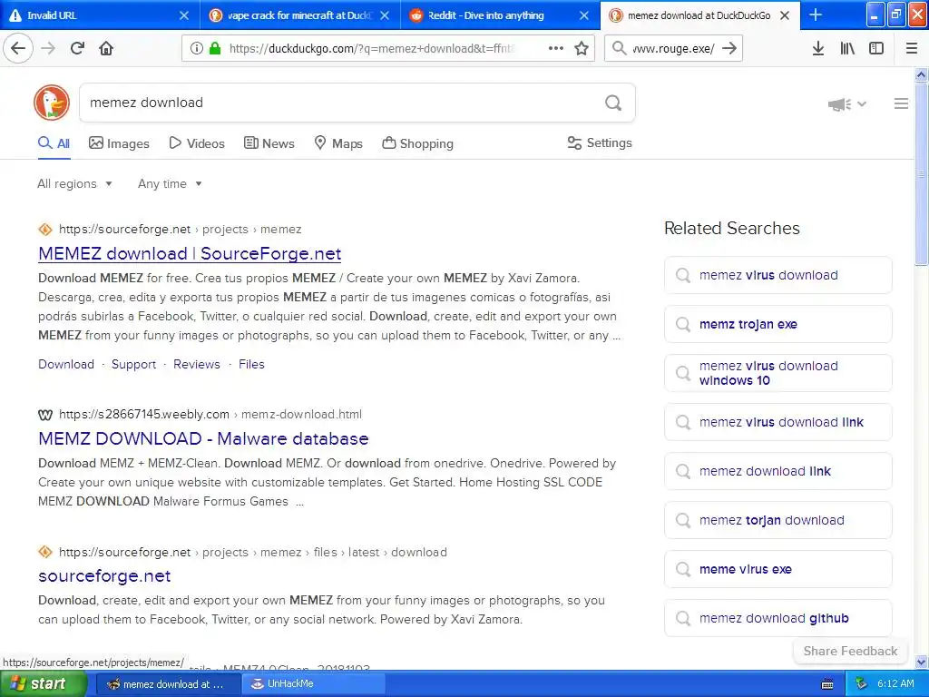Search related: memez torjan download
Viewport: 929px width, 697px height.
coord(777,520)
